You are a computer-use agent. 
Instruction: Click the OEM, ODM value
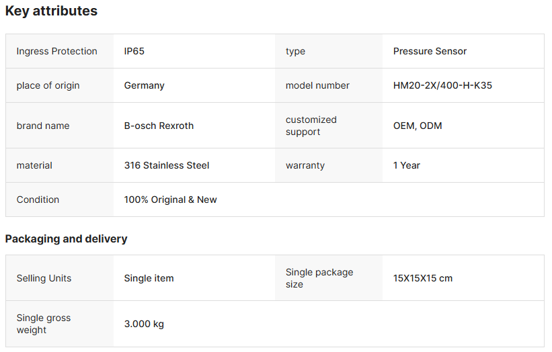coord(418,126)
